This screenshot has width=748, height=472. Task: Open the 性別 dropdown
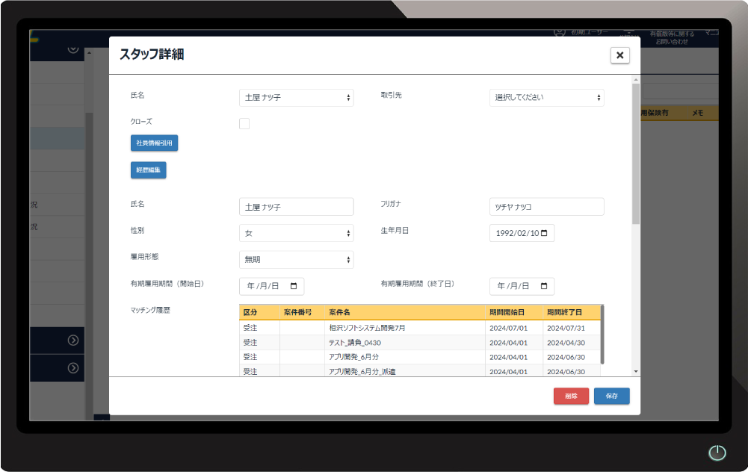coord(296,233)
